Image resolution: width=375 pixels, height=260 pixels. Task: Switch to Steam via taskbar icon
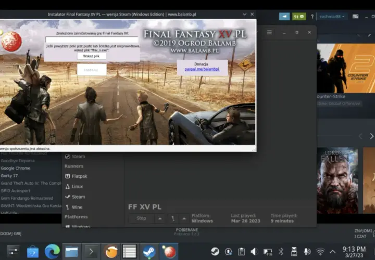coord(149,251)
